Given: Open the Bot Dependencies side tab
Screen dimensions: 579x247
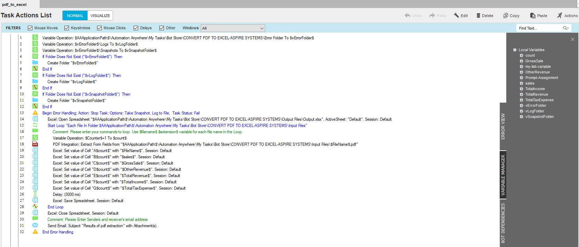Looking at the screenshot, I should pyautogui.click(x=503, y=223).
